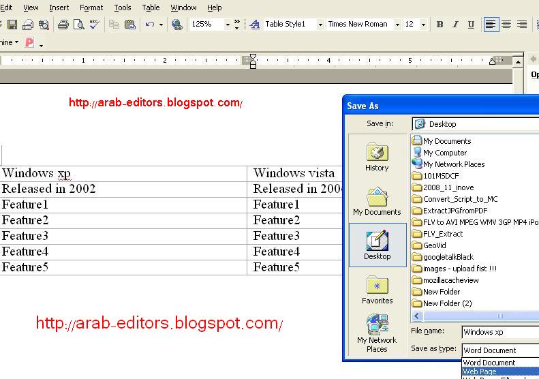
Task: Click the hanging indent marker on ruler
Action: 253,63
